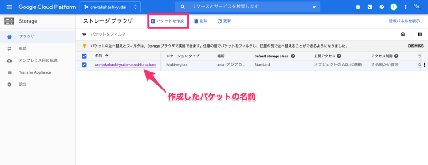Click the 削除 trash button
This screenshot has width=428, height=165.
(201, 21)
